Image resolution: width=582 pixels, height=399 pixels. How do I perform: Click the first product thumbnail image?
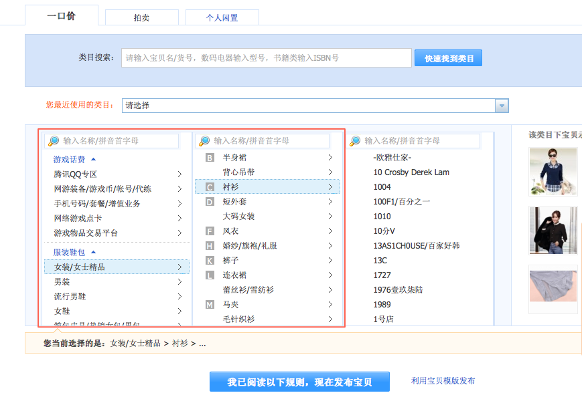point(553,172)
